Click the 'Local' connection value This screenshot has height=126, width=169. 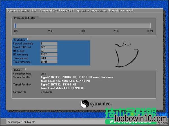tap(43, 74)
